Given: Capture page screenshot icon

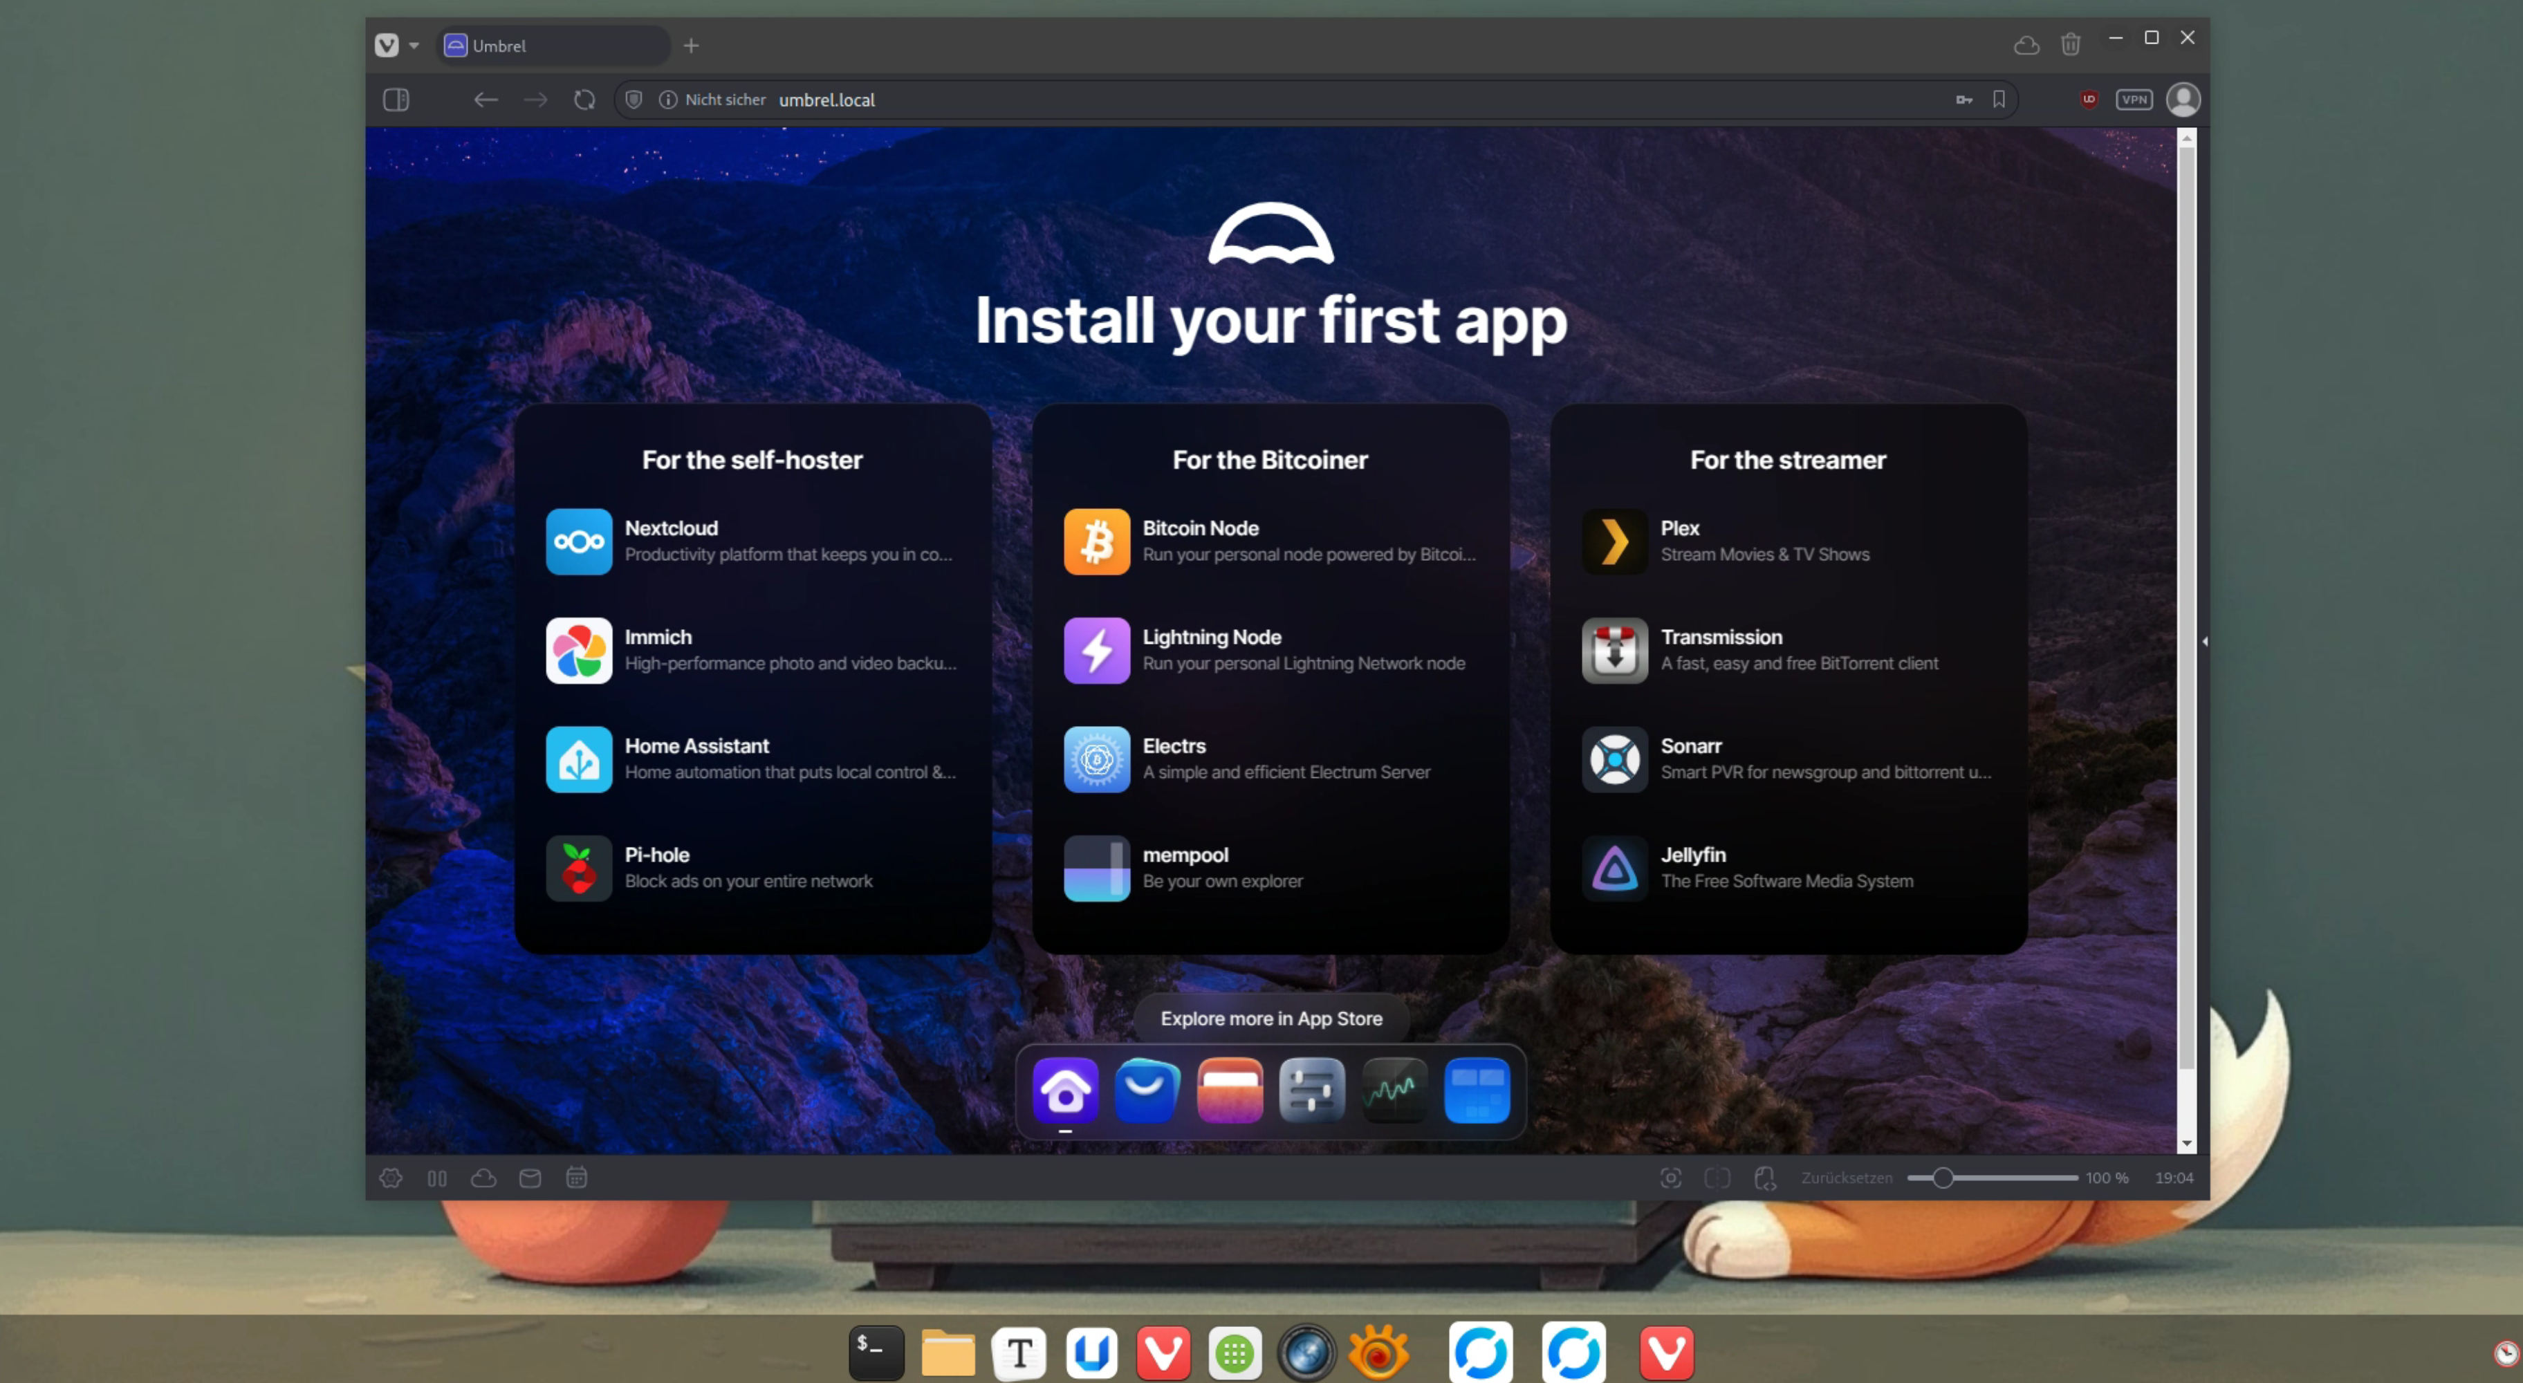Looking at the screenshot, I should click(1671, 1178).
